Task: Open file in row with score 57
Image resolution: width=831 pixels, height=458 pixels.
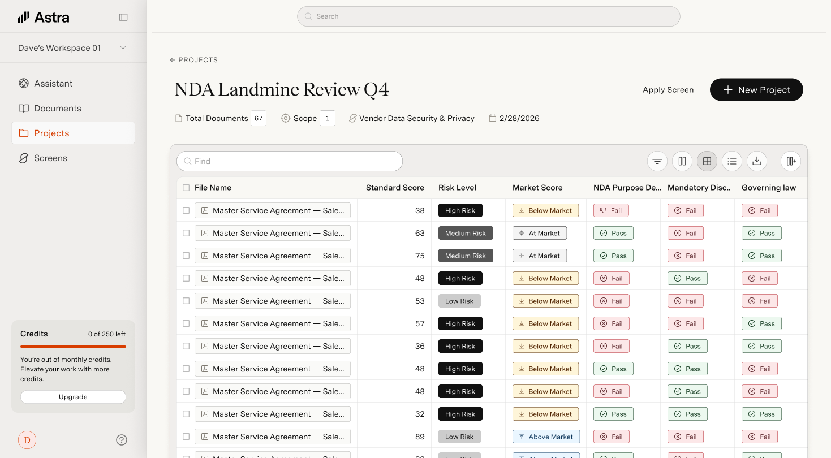Action: tap(273, 323)
